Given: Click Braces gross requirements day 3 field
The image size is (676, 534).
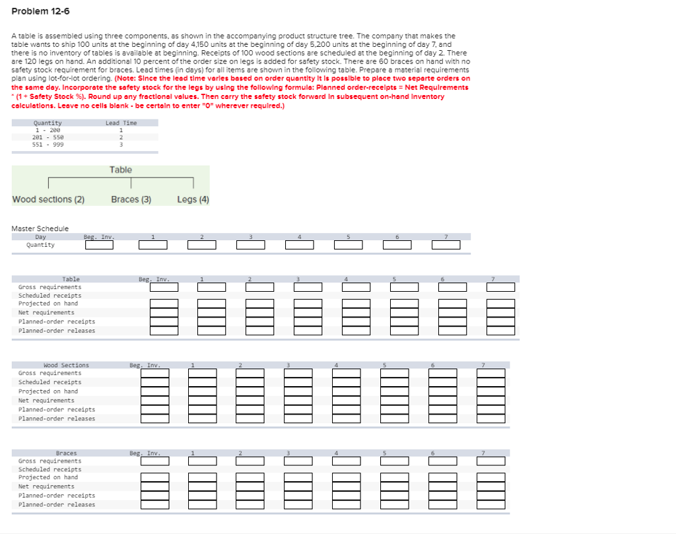Looking at the screenshot, I should coord(298,461).
